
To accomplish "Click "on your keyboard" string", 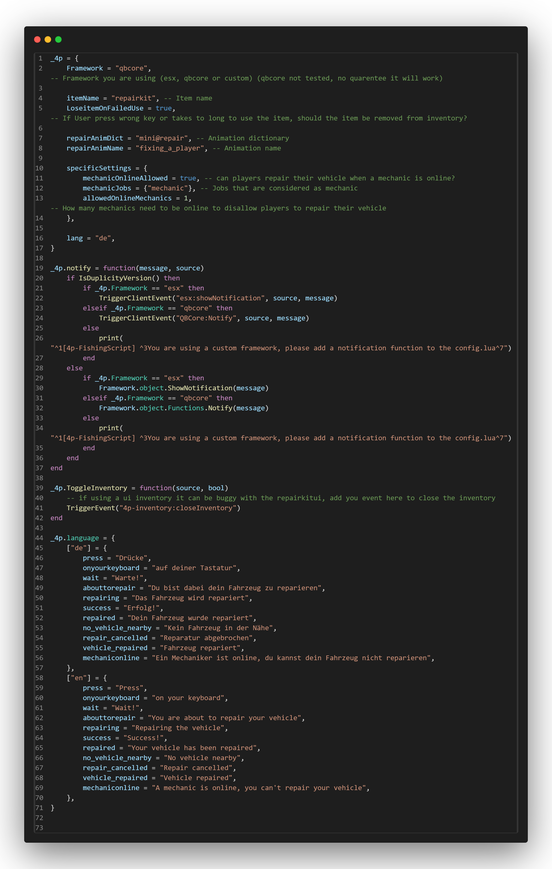I will click(188, 698).
